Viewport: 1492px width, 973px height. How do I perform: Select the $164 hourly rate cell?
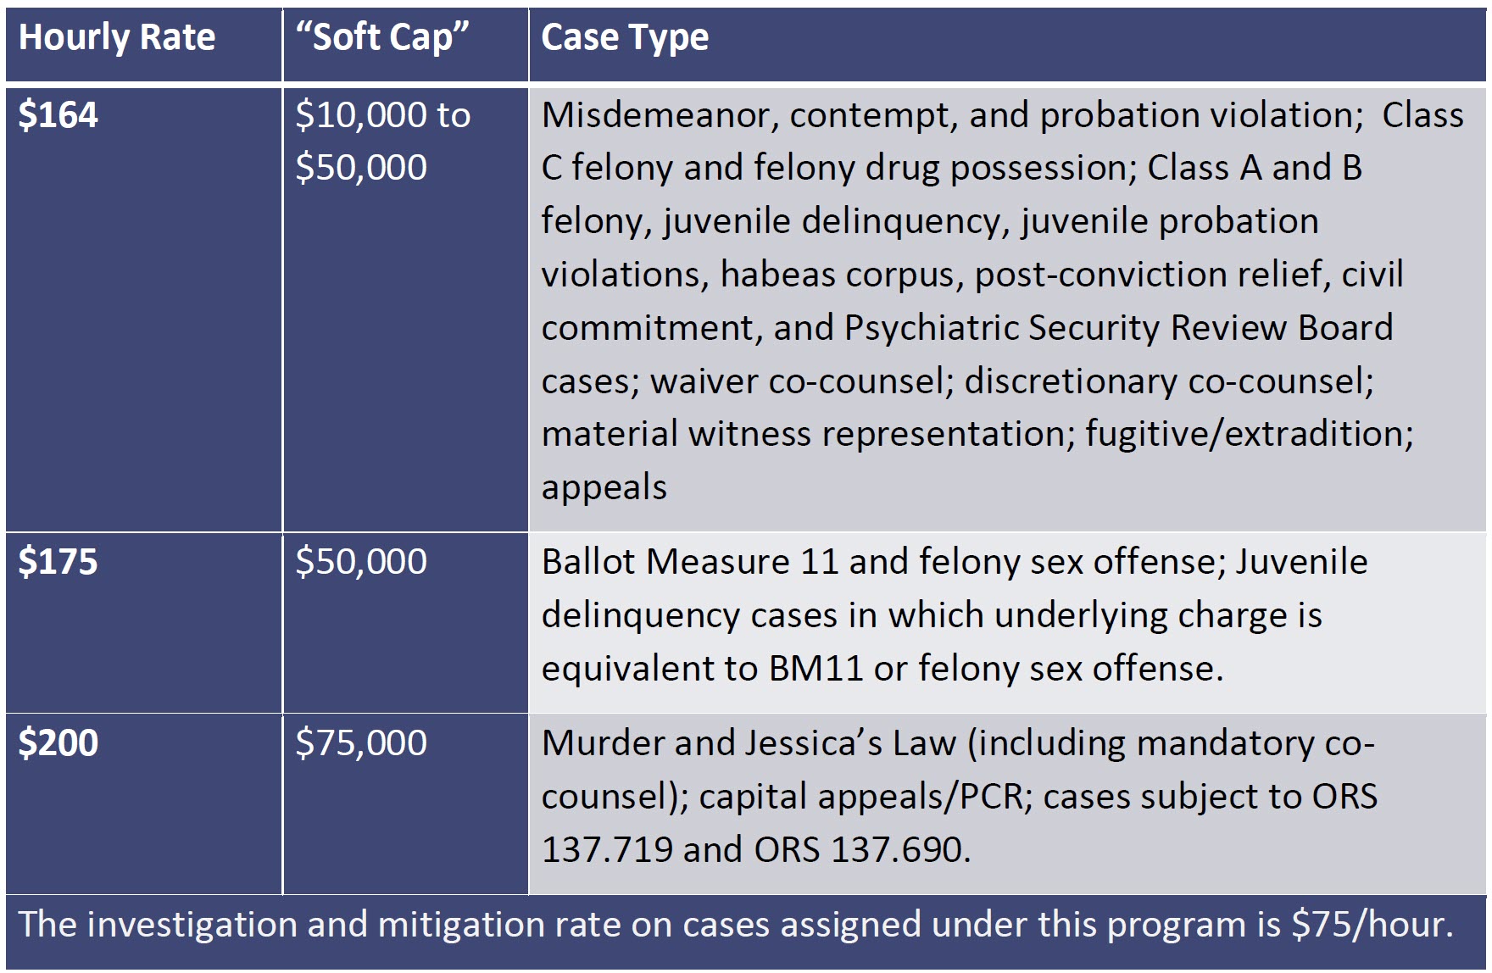[58, 115]
